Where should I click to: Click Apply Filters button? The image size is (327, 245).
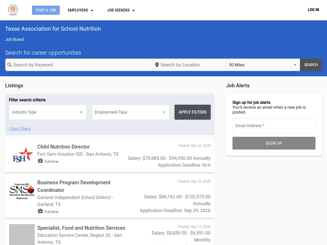point(193,112)
